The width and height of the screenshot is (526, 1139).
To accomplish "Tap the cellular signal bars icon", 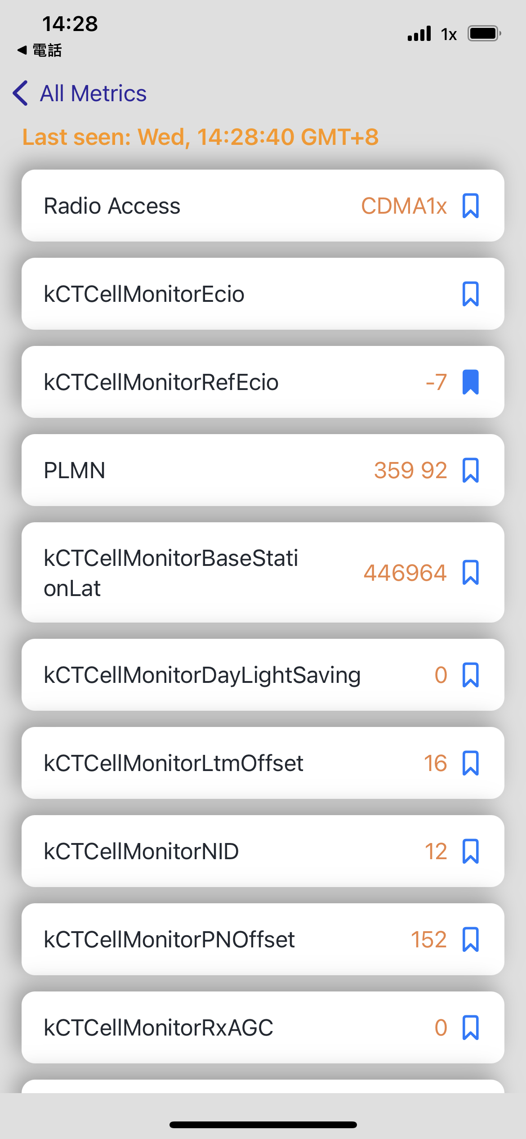I will pyautogui.click(x=419, y=34).
